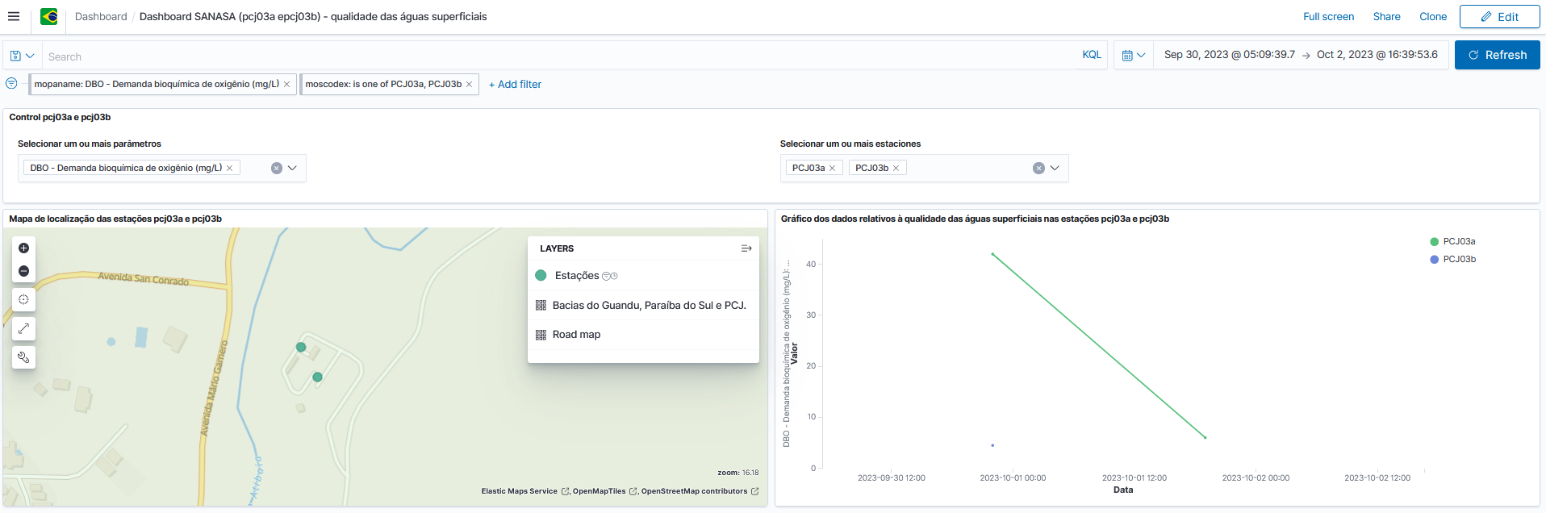The height and width of the screenshot is (513, 1546).
Task: Click the map zoom out button
Action: pyautogui.click(x=23, y=271)
